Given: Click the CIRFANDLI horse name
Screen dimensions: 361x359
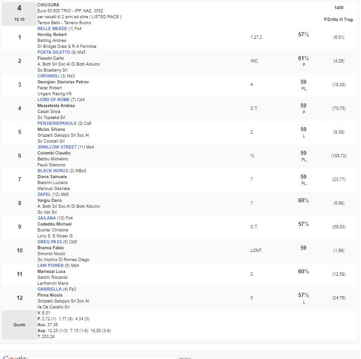Looking at the screenshot, I should point(49,76).
